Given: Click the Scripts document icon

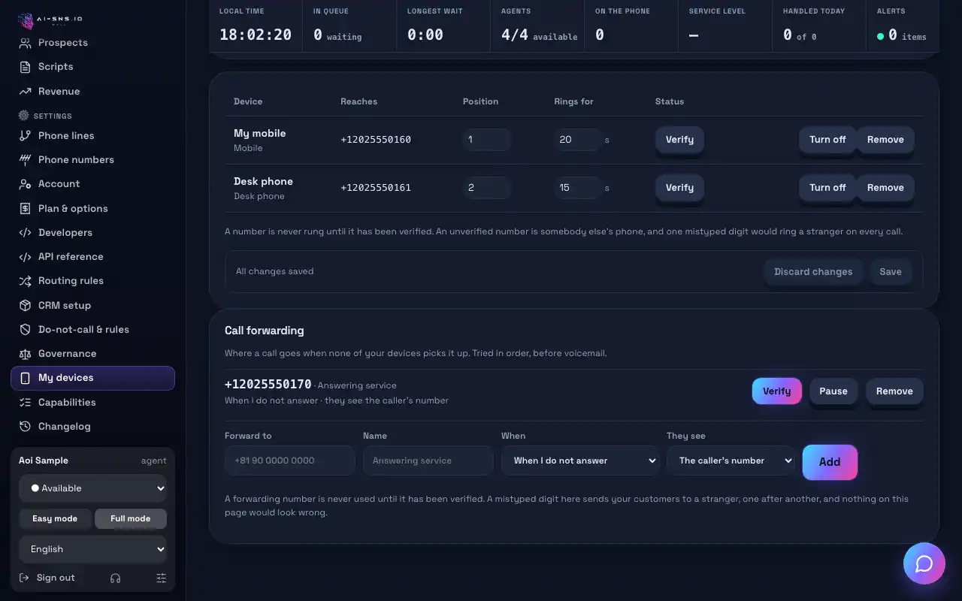Looking at the screenshot, I should point(25,67).
